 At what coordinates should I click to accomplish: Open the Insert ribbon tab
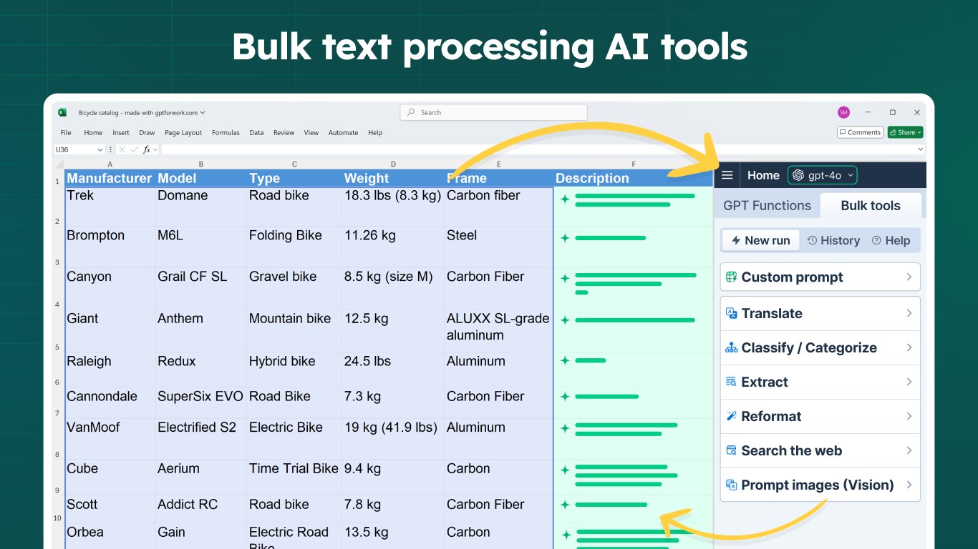[x=121, y=132]
